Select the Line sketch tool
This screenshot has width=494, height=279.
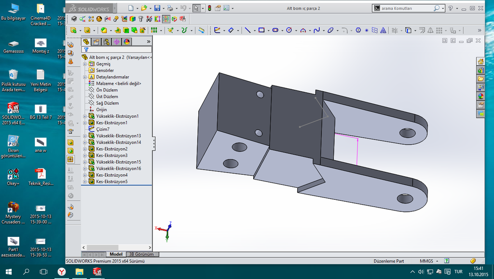pos(247,30)
